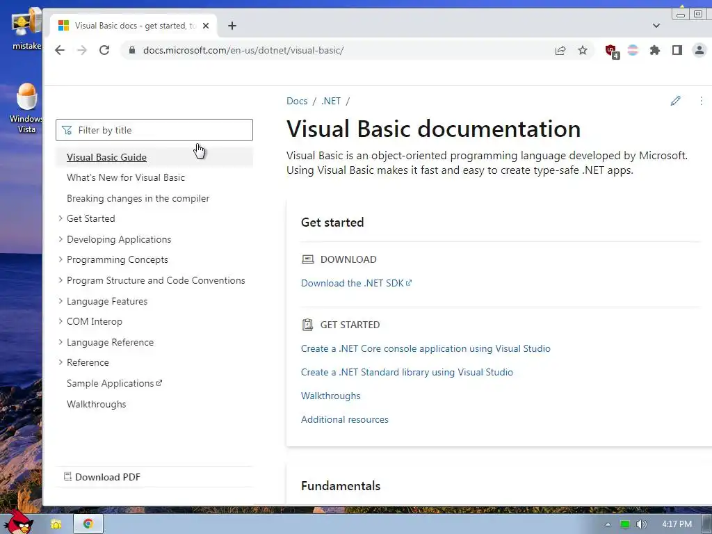Click the GET STARTED section label
This screenshot has width=712, height=534.
[x=350, y=325]
